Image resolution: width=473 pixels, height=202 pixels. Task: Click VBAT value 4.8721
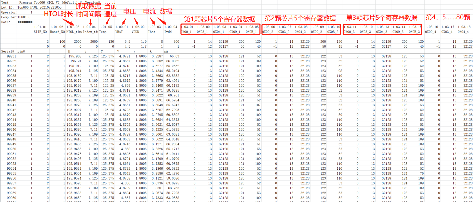click(x=125, y=56)
